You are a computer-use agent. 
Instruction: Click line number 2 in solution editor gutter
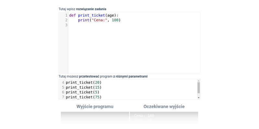(66, 20)
